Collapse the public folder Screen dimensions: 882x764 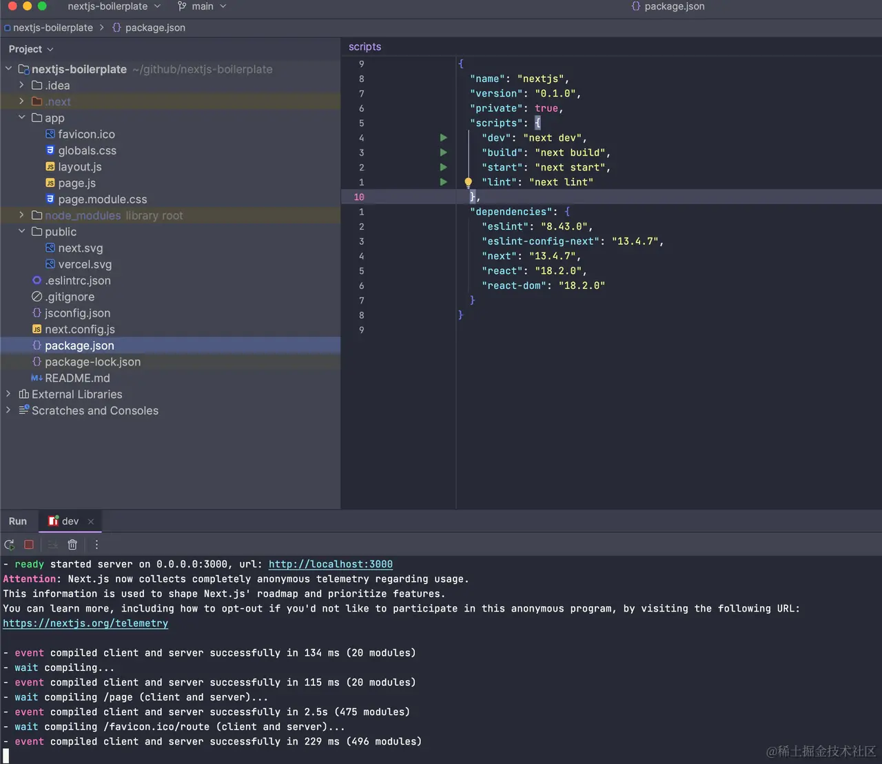(x=21, y=232)
